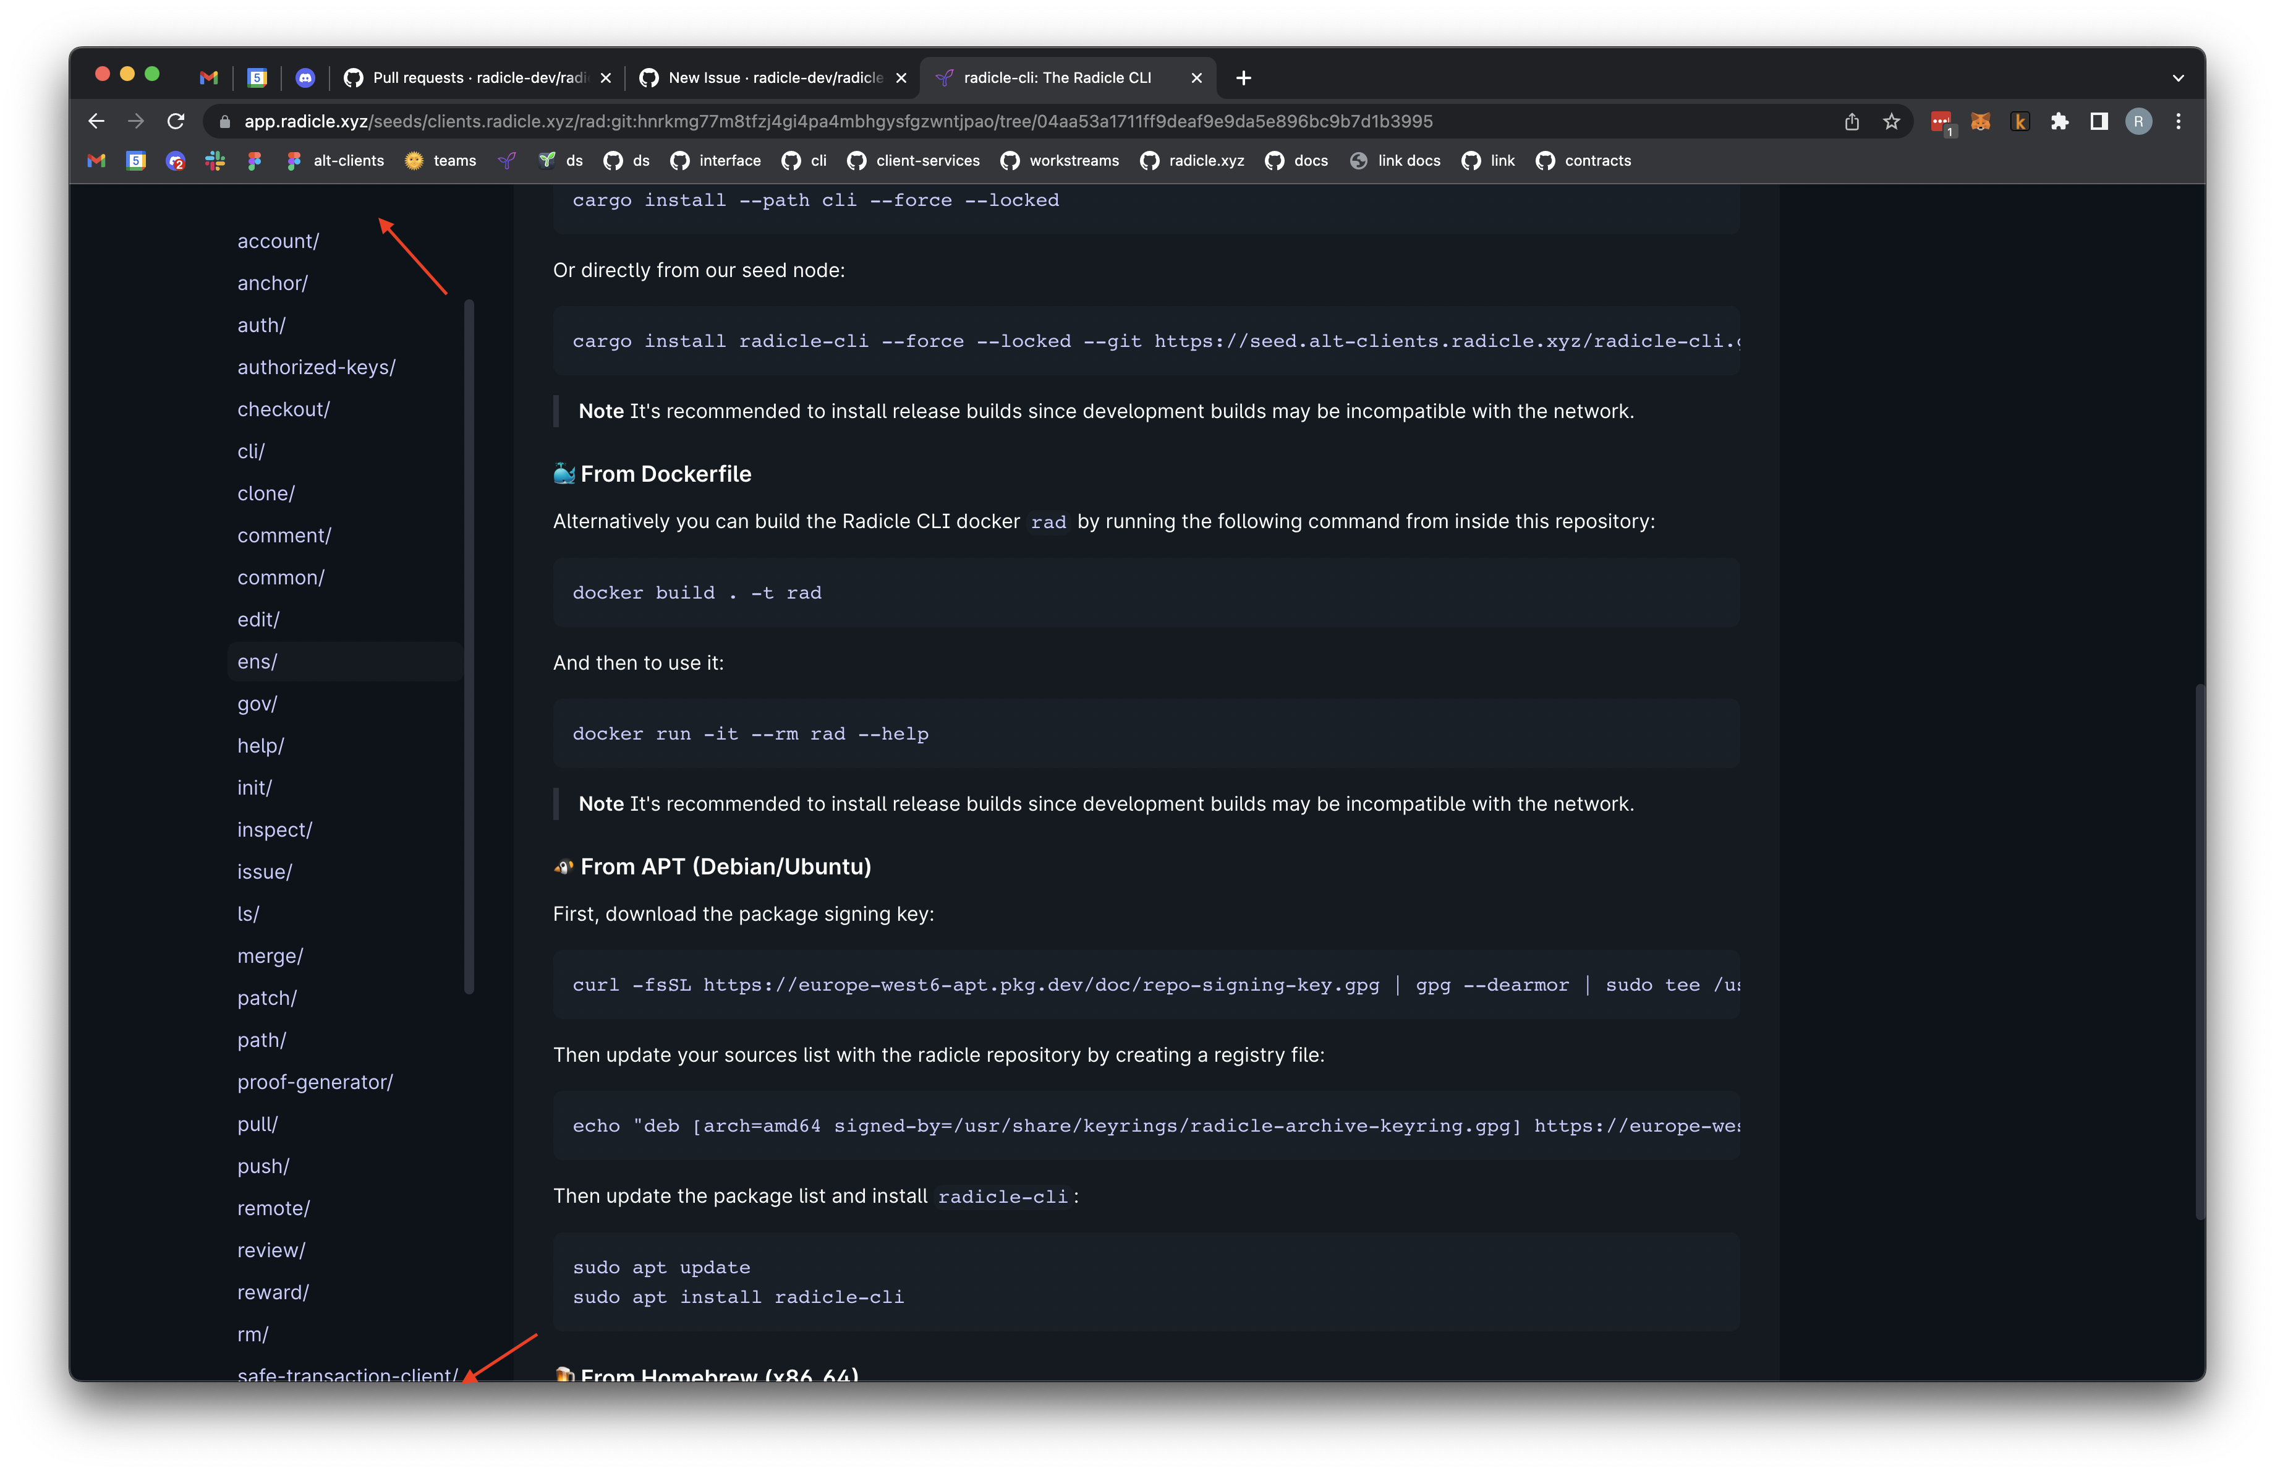The height and width of the screenshot is (1473, 2275).
Task: Open the inspect/ folder in tree
Action: point(274,830)
